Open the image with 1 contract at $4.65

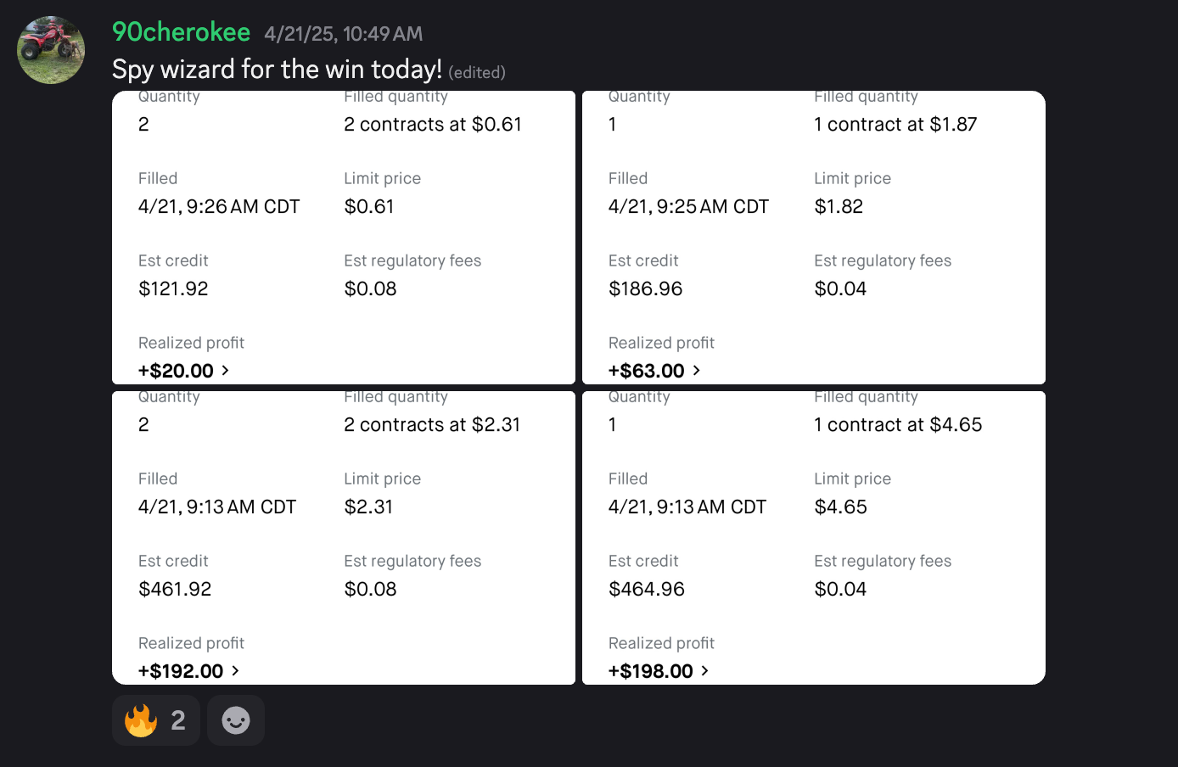tap(814, 538)
